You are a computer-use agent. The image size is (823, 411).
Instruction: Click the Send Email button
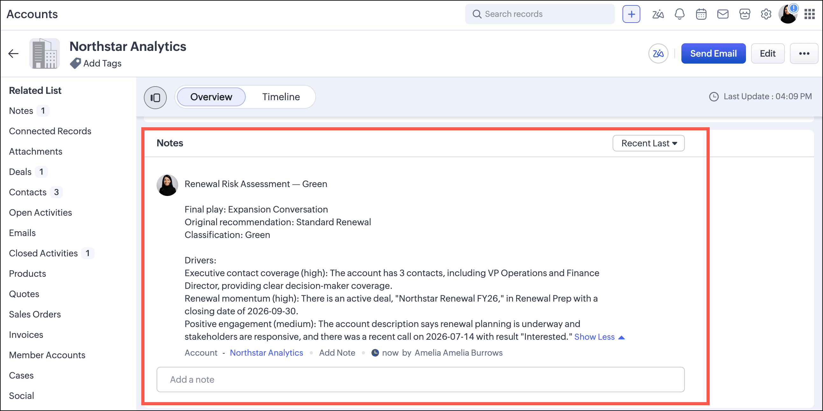713,53
